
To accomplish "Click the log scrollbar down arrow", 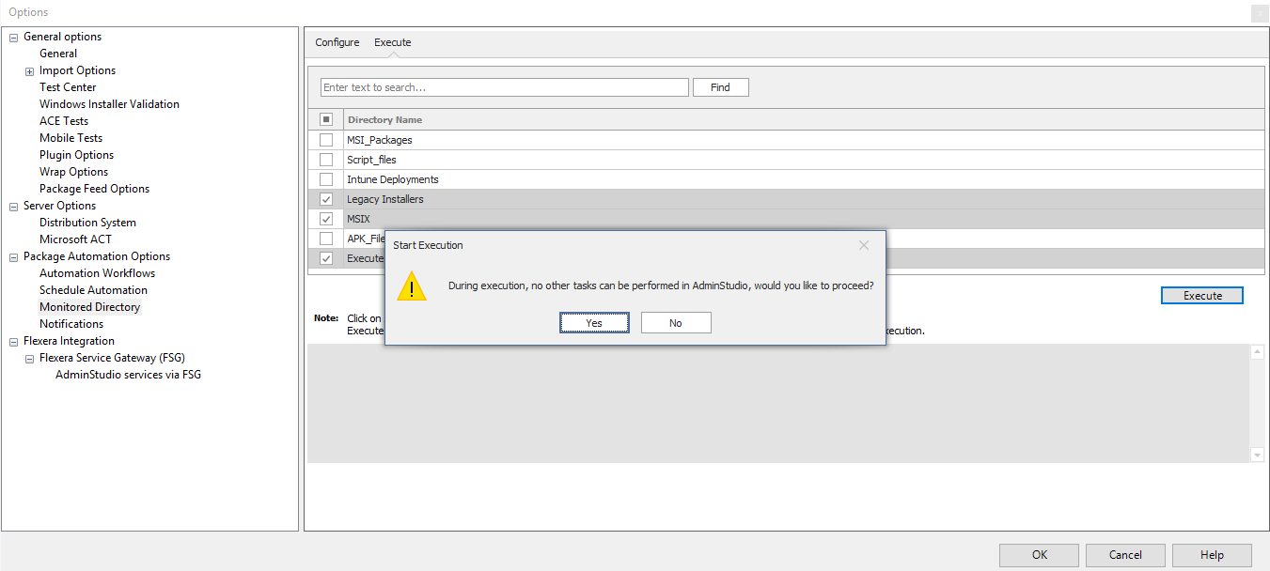I will pyautogui.click(x=1258, y=455).
